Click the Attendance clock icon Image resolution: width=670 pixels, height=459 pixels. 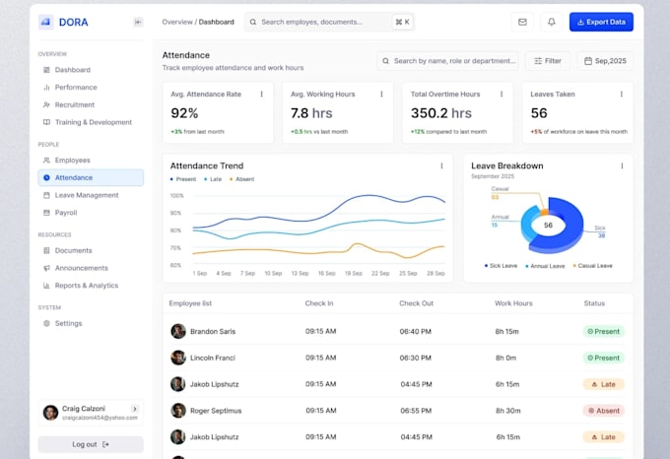click(46, 177)
